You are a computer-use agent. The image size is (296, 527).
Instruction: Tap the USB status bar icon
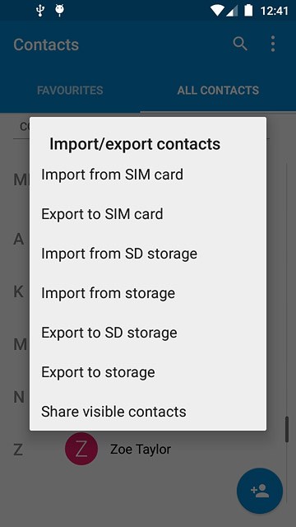(x=40, y=11)
